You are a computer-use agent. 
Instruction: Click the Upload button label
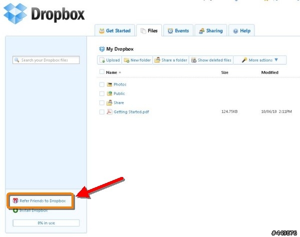pos(113,60)
